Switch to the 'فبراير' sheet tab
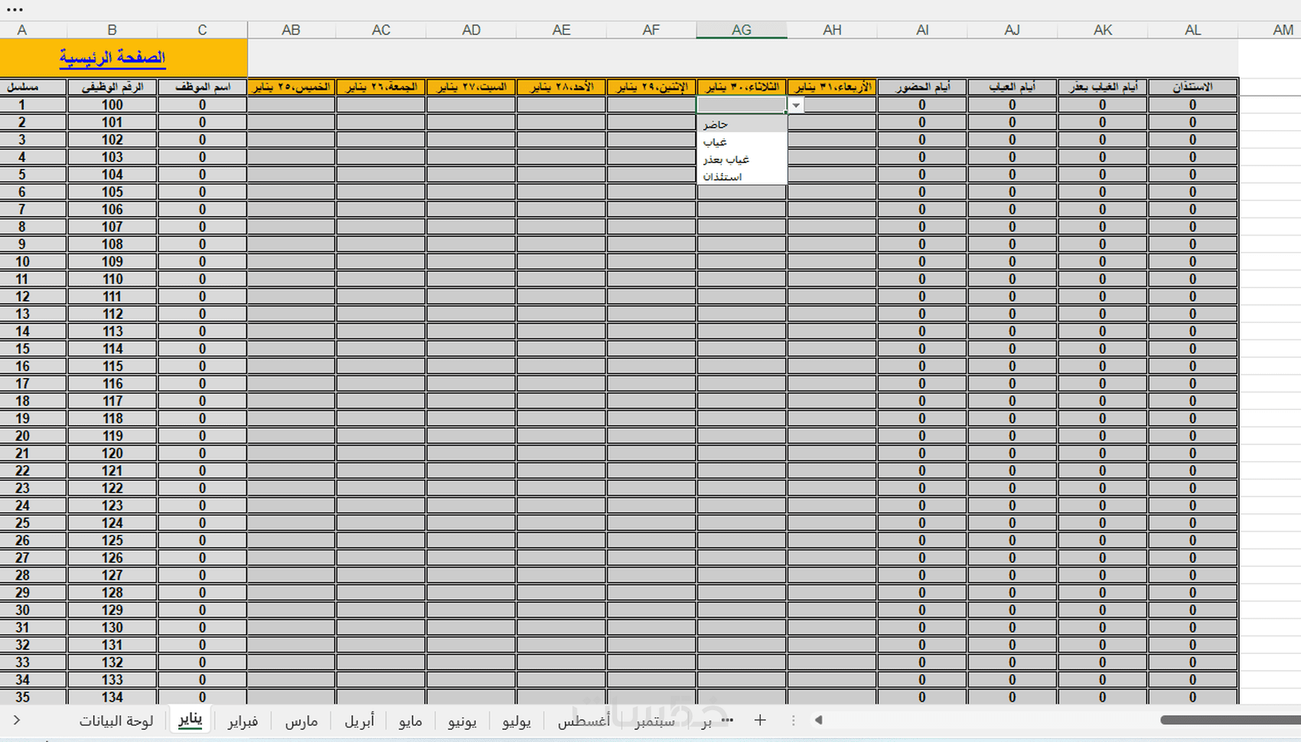Viewport: 1301px width, 742px height. point(243,721)
